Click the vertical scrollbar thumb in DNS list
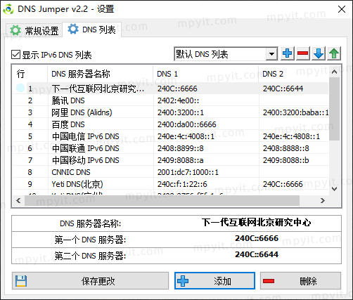Screen dimensions: 353x300 (x=335, y=109)
